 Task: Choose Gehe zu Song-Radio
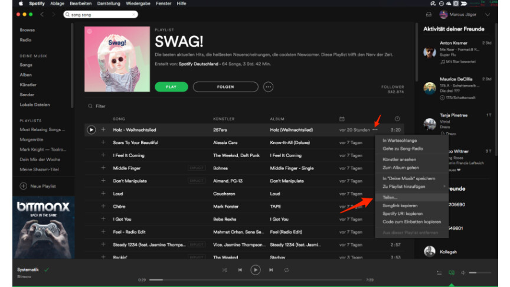coord(411,149)
